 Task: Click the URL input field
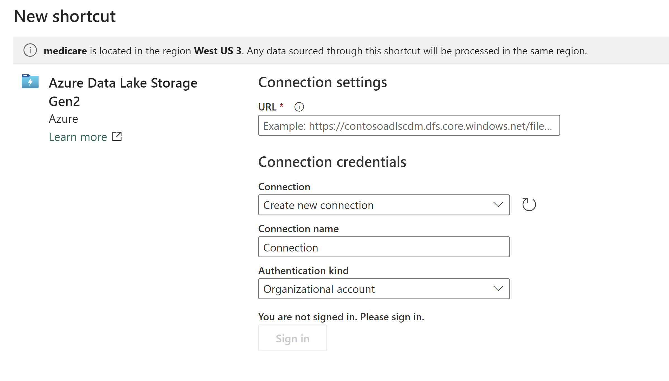pos(409,126)
